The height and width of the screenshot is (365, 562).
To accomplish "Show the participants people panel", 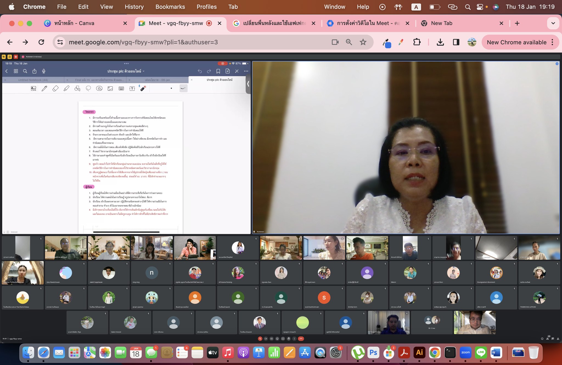I will click(x=547, y=339).
